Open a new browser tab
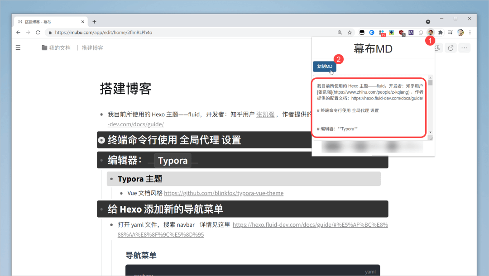The height and width of the screenshot is (276, 489). (94, 22)
